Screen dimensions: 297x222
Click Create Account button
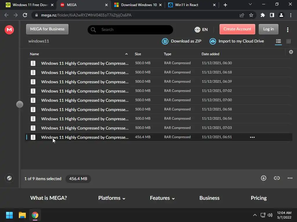coord(237,29)
